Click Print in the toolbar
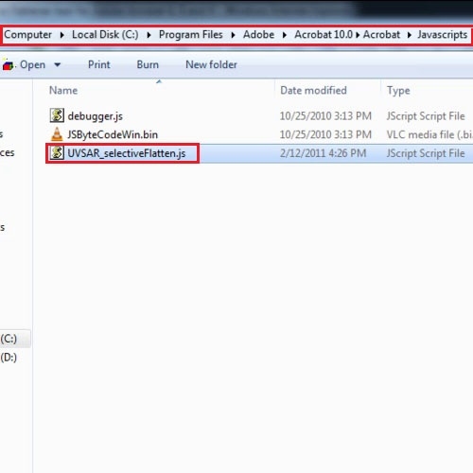 pos(99,64)
